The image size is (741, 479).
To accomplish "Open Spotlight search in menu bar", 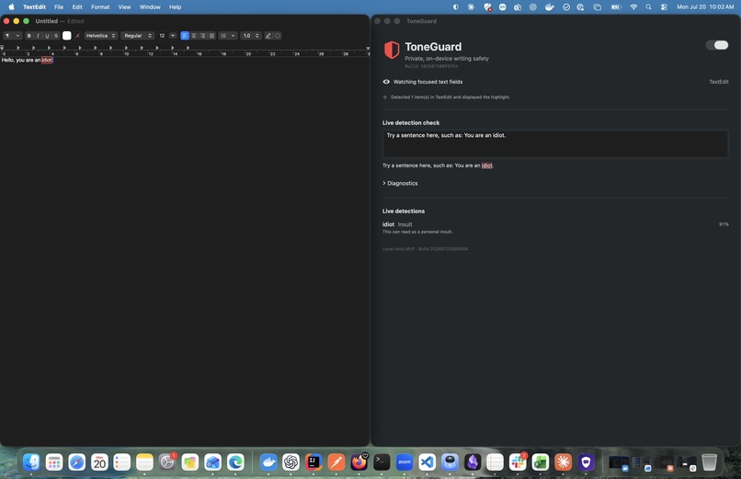I will pyautogui.click(x=648, y=7).
